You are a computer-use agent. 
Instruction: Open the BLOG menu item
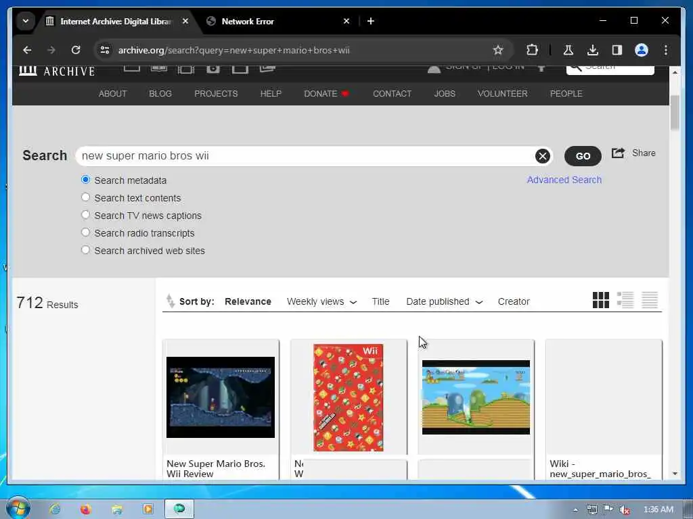point(160,93)
